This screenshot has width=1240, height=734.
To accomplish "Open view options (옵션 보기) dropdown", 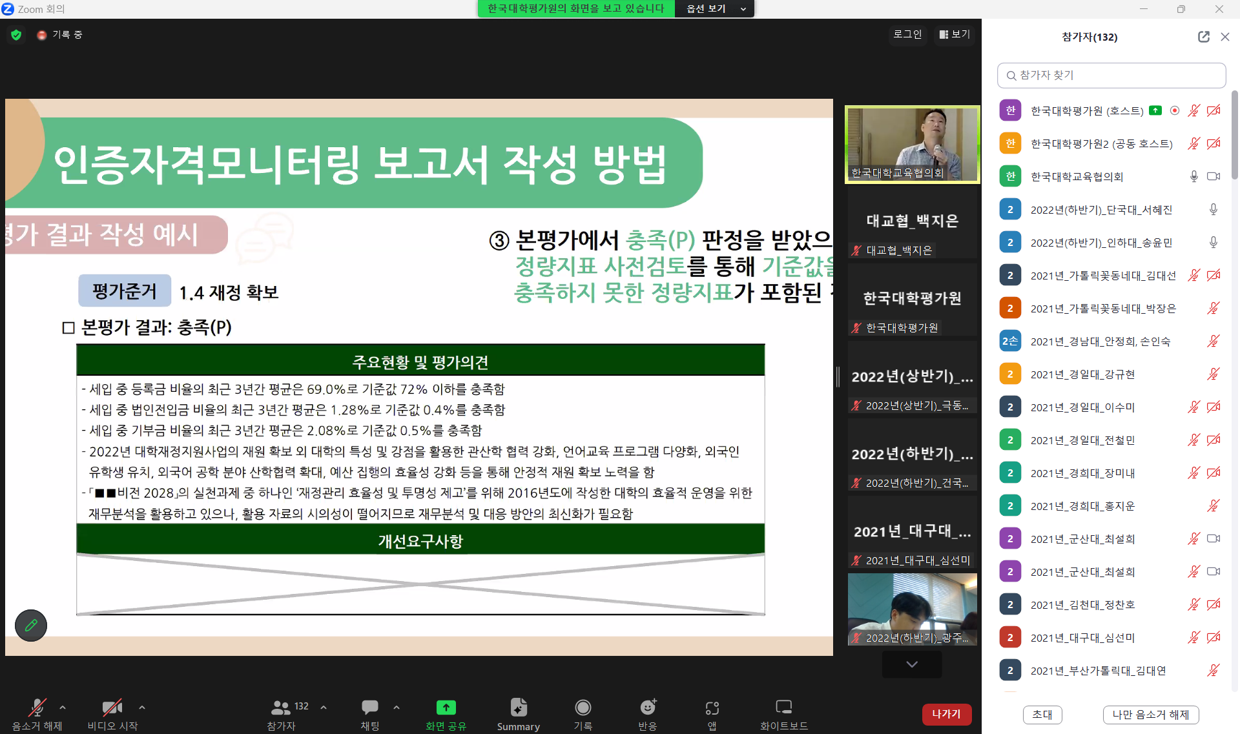I will pos(715,8).
